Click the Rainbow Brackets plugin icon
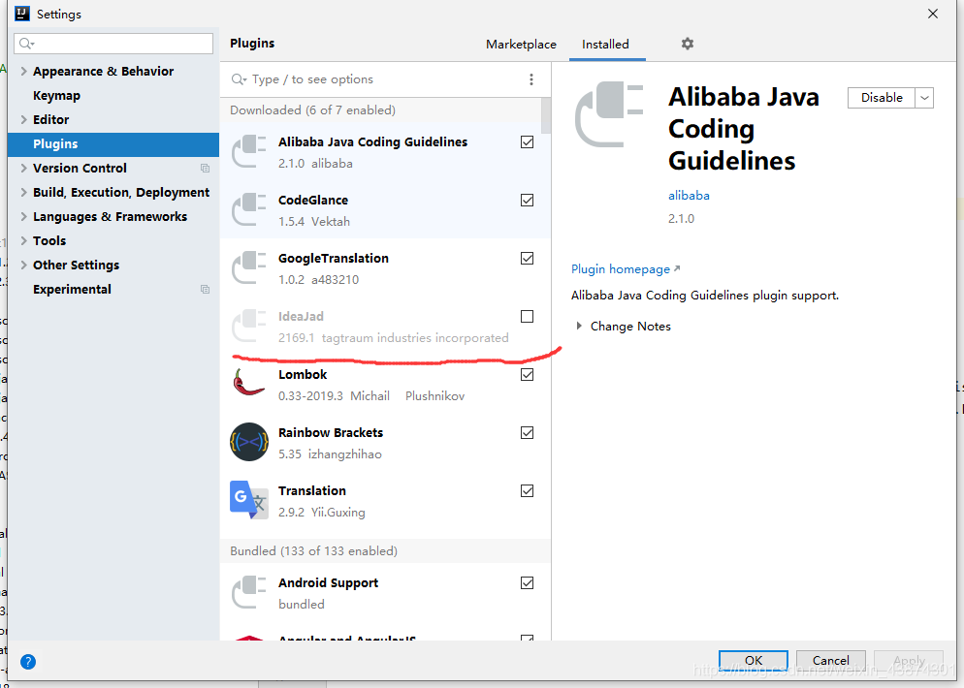The image size is (964, 688). coord(249,442)
